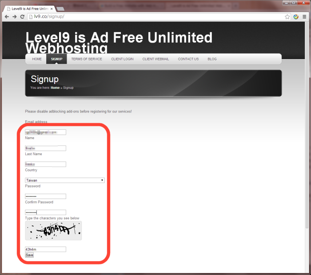This screenshot has height=275, width=311.
Task: Click the 'Signup' page heading
Action: click(x=44, y=79)
